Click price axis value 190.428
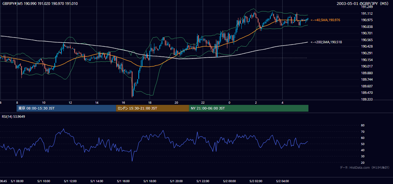Screen dimensions: 393x184 point(367,46)
